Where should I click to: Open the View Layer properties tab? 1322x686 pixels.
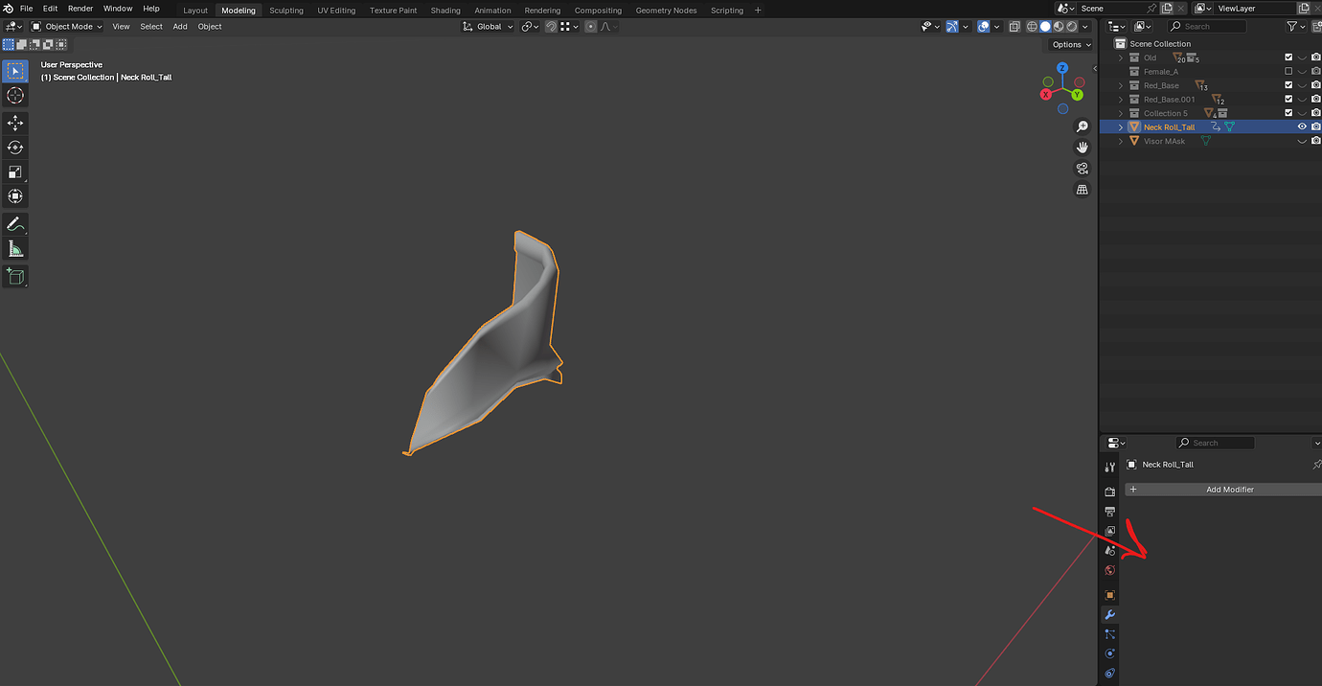tap(1109, 531)
